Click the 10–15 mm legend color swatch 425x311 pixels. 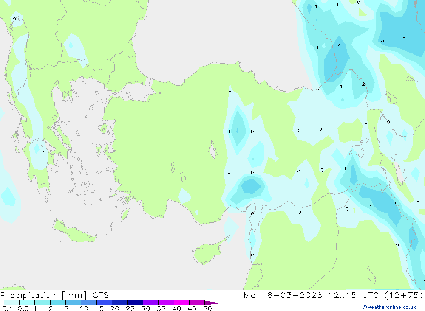click(89, 303)
